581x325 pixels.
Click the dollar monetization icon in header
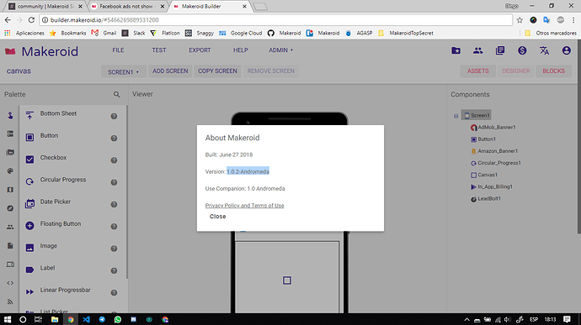click(522, 50)
